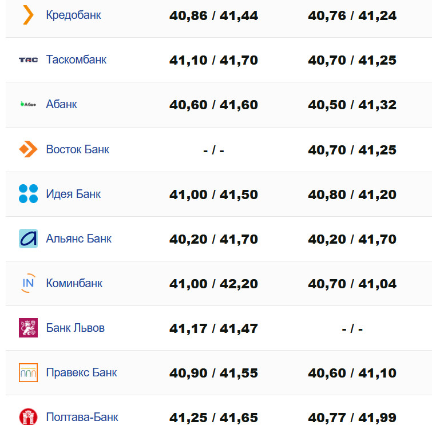Go to the Абанк page link
The image size is (432, 425).
(61, 104)
